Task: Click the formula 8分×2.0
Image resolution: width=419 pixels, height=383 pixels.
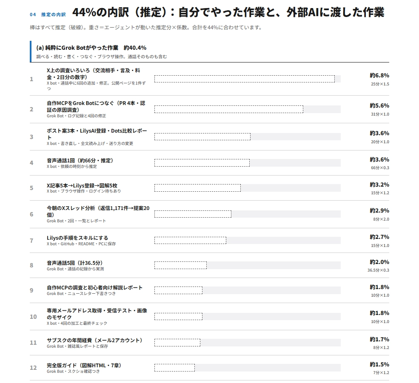Action: click(x=381, y=219)
